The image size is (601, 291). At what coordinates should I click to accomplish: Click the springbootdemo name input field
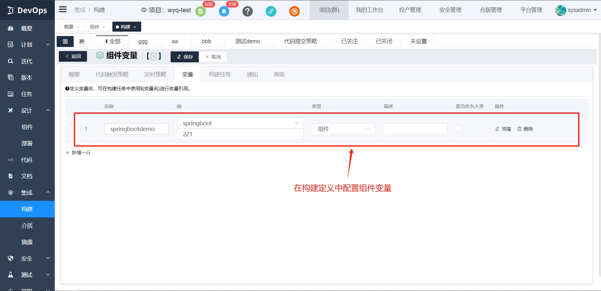point(136,129)
